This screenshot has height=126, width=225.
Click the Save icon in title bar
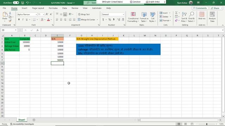(22, 3)
